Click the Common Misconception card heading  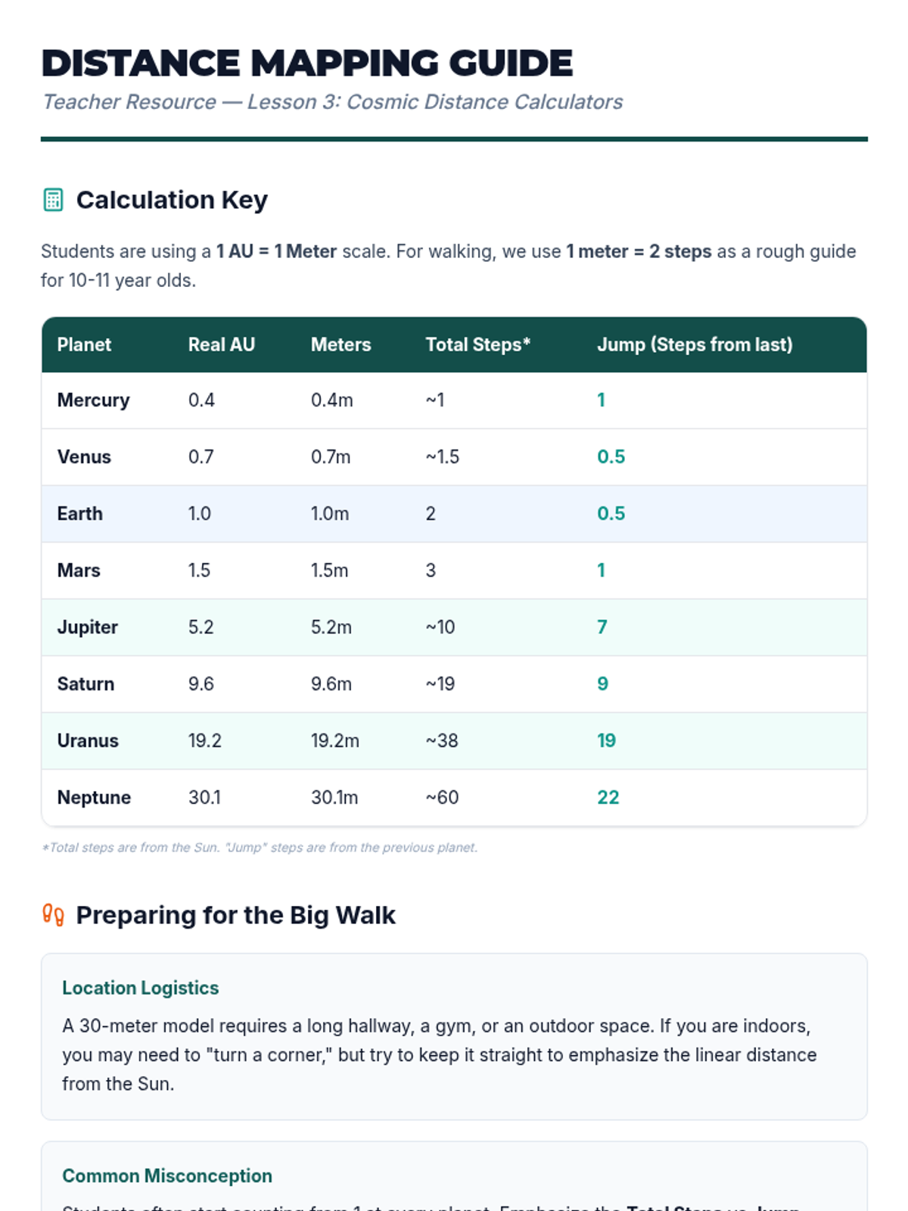(x=166, y=1175)
